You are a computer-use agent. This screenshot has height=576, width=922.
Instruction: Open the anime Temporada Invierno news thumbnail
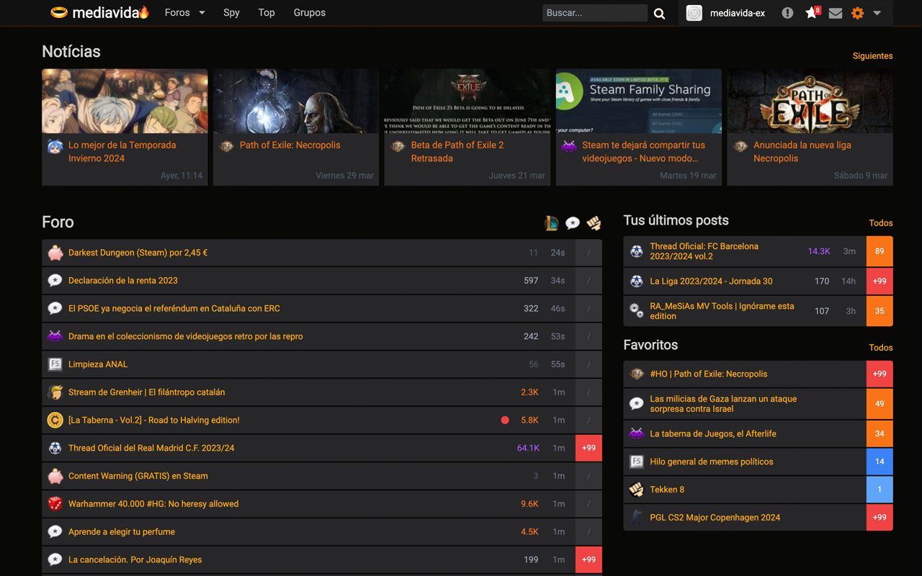pyautogui.click(x=125, y=101)
